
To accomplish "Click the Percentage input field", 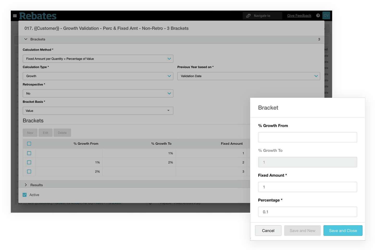I will pos(307,212).
